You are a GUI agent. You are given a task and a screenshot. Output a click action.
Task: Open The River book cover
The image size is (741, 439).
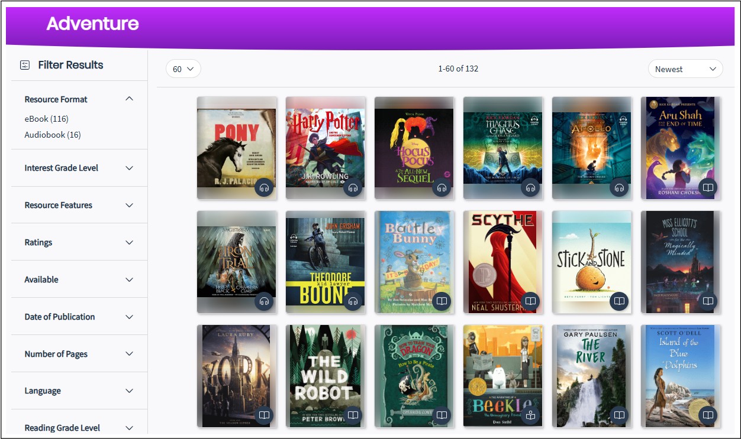(592, 376)
